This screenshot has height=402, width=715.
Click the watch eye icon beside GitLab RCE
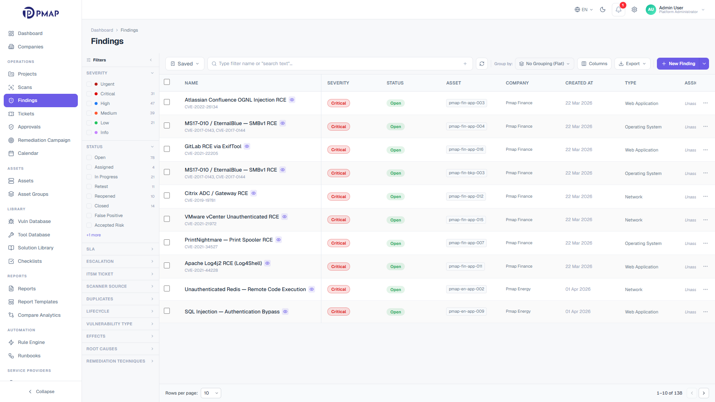(x=247, y=146)
